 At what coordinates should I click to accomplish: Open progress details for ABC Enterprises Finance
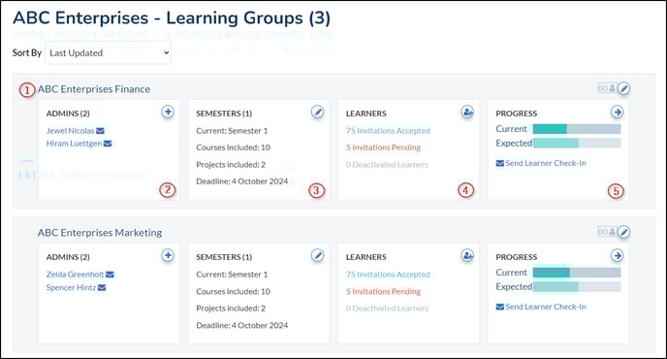[x=617, y=112]
